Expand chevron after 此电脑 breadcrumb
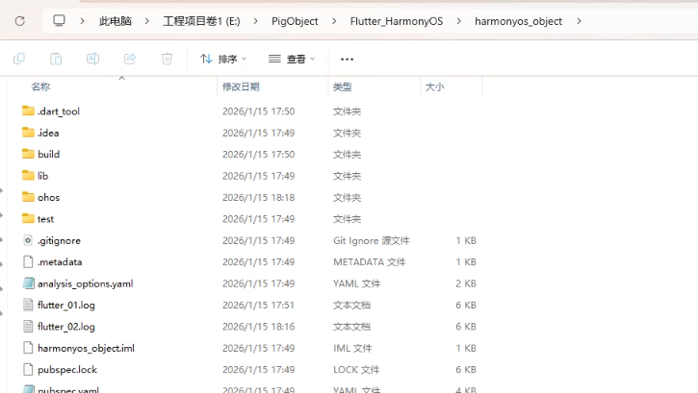This screenshot has width=698, height=393. [147, 21]
